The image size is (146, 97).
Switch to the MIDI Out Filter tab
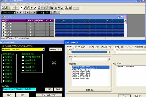[x=80, y=47]
